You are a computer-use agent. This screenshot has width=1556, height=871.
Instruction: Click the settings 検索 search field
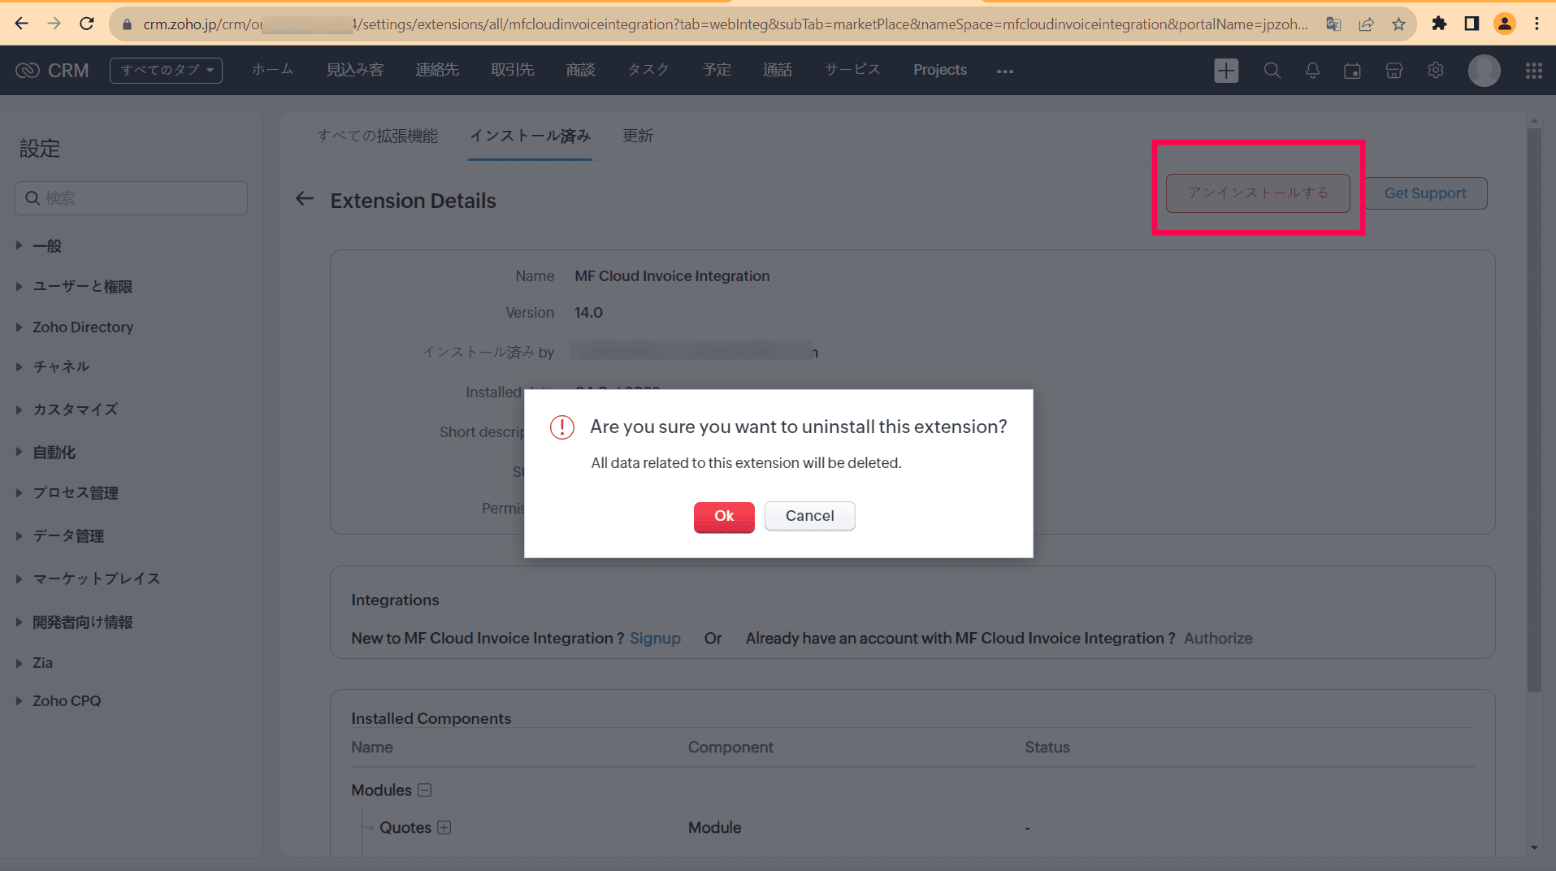[x=131, y=198]
